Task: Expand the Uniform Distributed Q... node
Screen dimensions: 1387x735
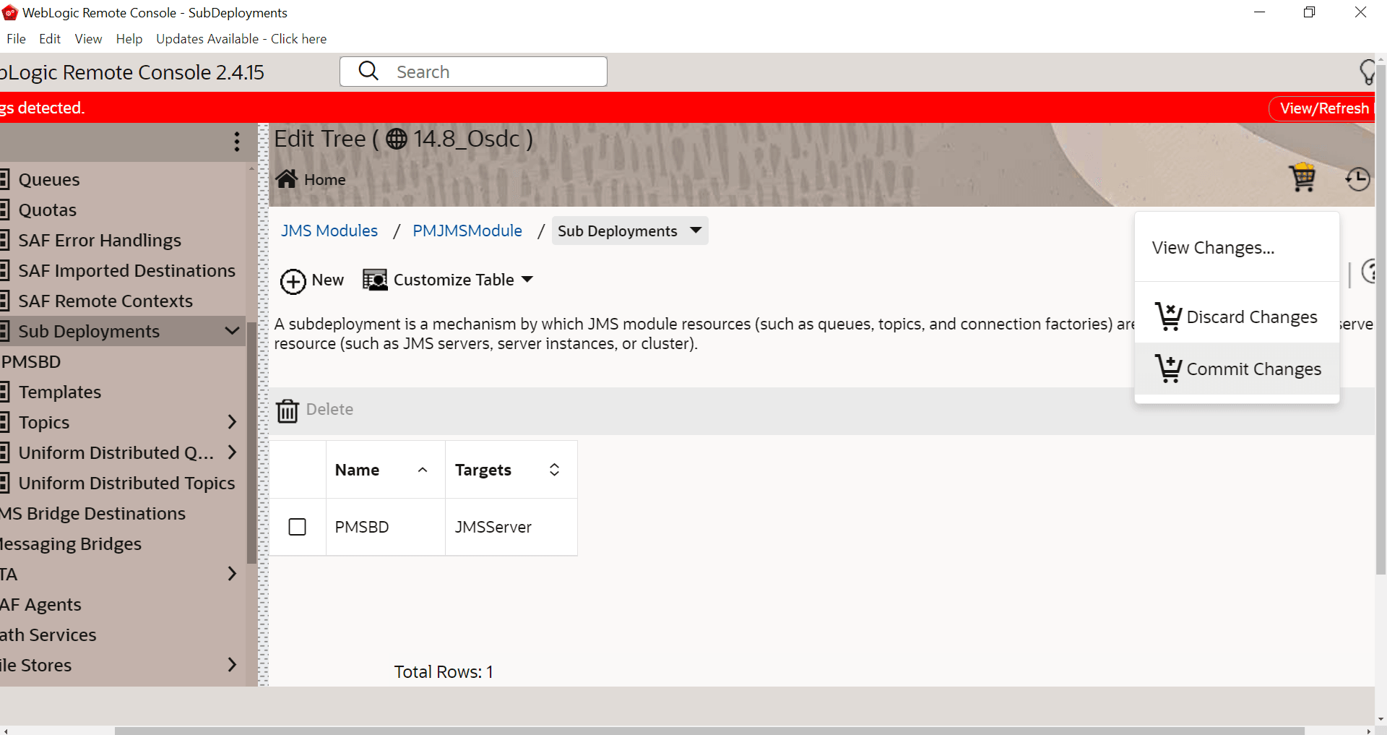Action: click(x=232, y=452)
